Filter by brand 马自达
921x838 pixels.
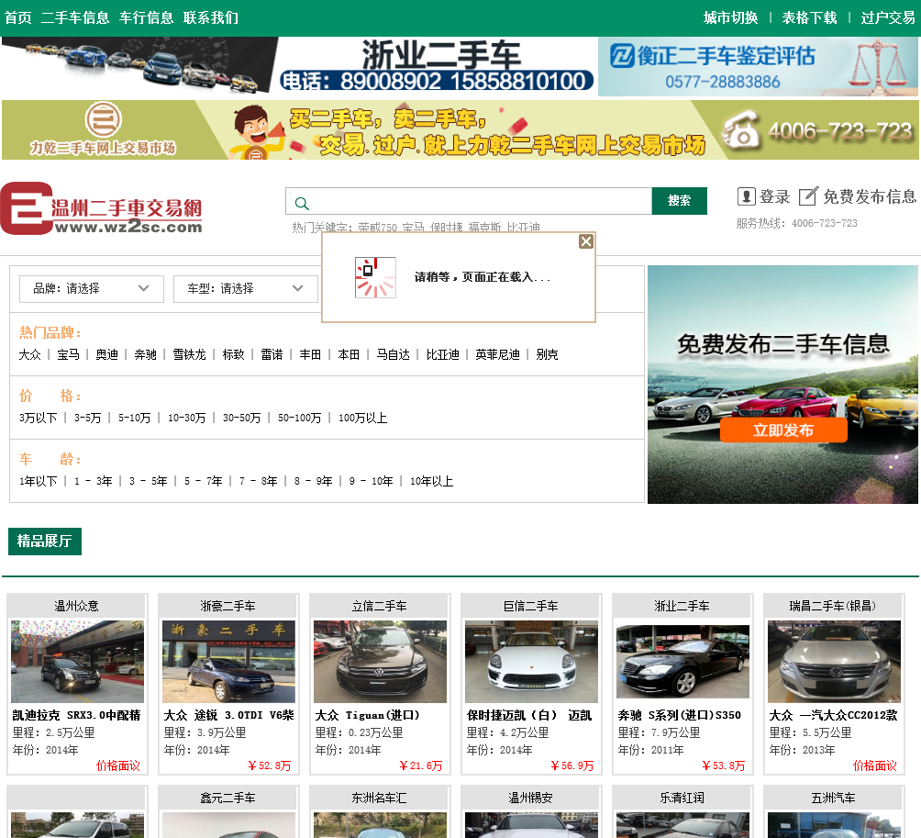(x=393, y=354)
